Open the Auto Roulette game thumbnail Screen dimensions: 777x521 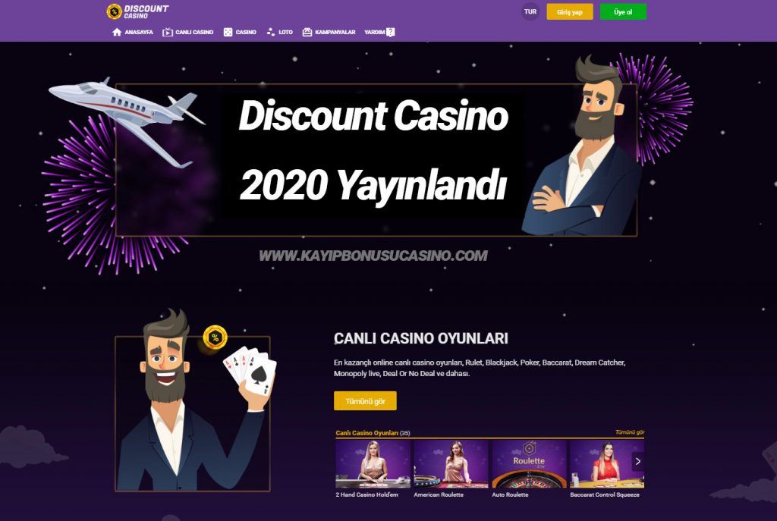click(529, 465)
